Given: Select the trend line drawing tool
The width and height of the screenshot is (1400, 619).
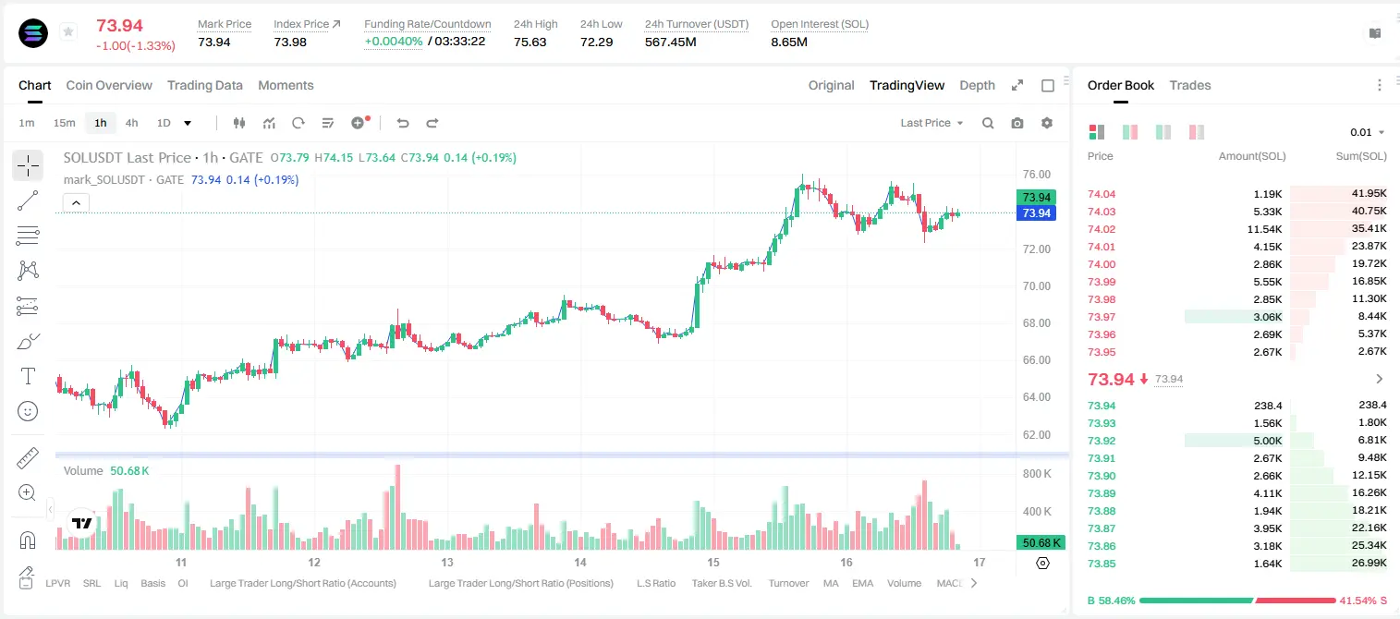Looking at the screenshot, I should (x=28, y=200).
